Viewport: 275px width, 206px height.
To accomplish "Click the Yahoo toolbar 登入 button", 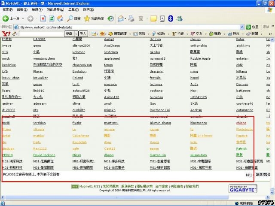I will [83, 33].
